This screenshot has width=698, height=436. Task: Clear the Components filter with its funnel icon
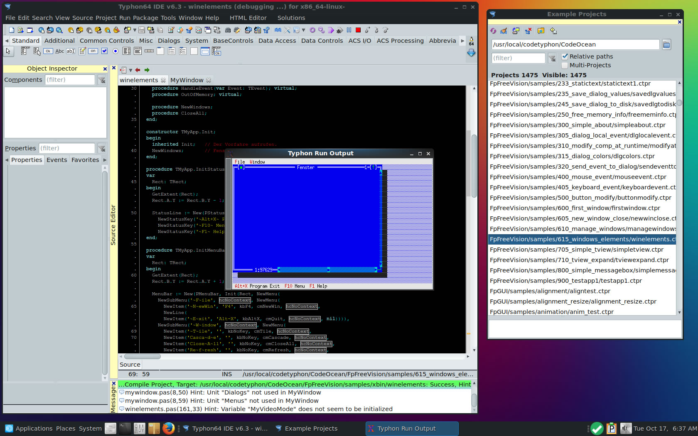(102, 80)
